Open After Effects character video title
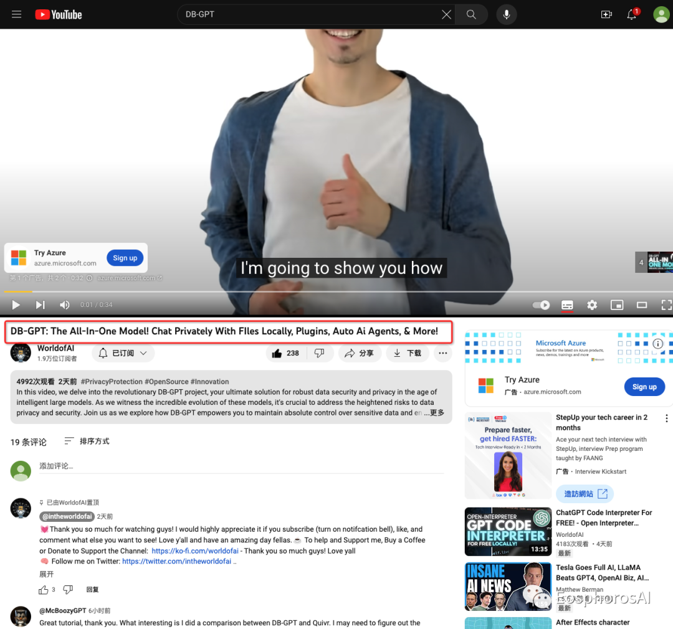Screen dimensions: 673x629 pos(593,623)
